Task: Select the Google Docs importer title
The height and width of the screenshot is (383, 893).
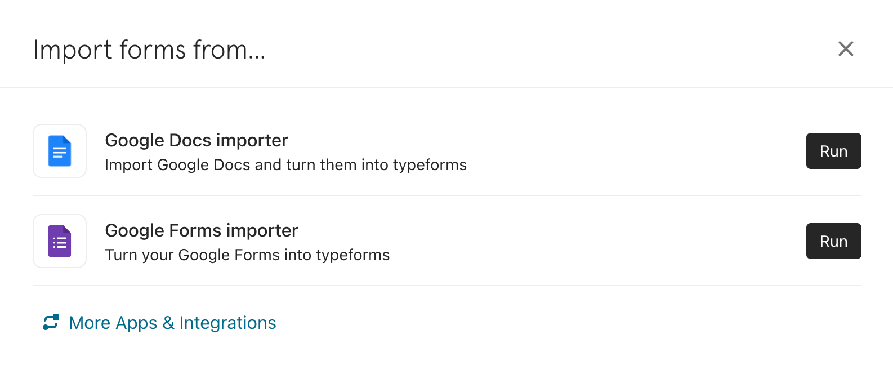Action: click(x=197, y=140)
